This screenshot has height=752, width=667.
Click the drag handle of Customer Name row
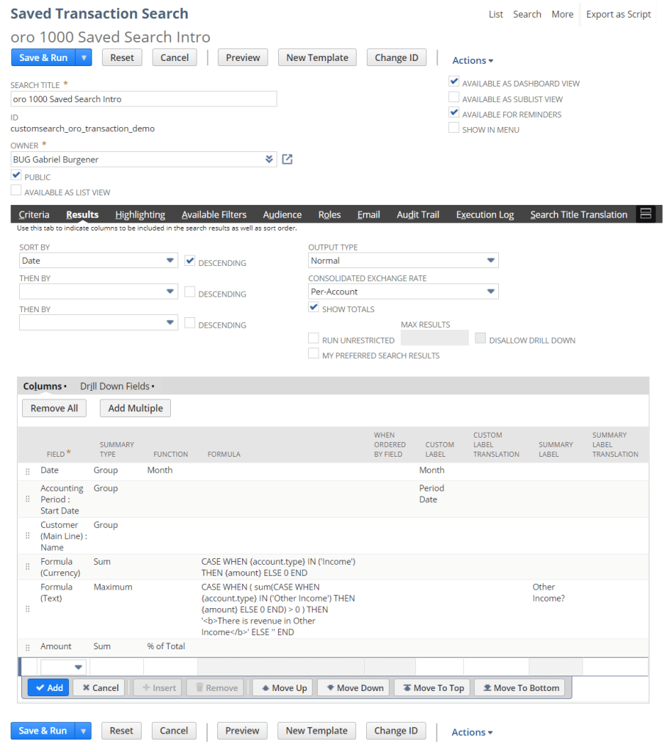click(28, 535)
